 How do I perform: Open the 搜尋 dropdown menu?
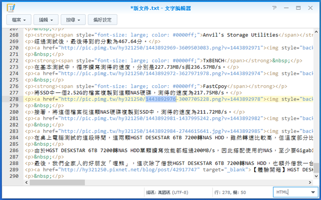click(x=73, y=20)
